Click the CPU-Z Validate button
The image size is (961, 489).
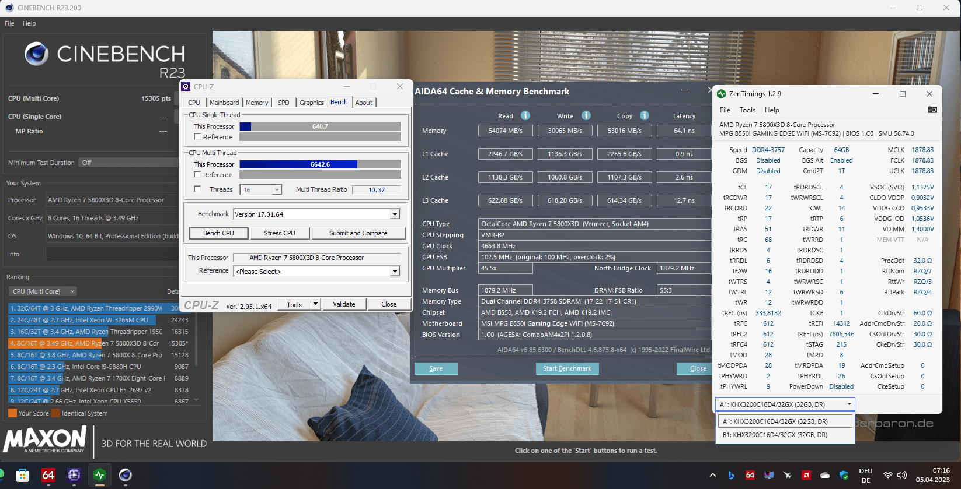coord(344,304)
